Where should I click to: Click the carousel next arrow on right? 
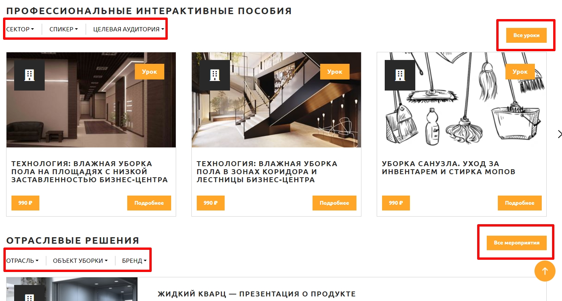[559, 134]
